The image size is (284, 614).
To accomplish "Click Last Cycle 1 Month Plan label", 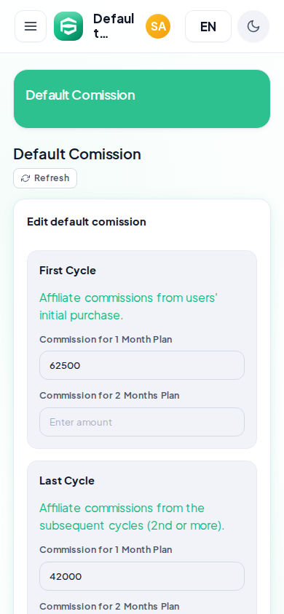I will [106, 550].
